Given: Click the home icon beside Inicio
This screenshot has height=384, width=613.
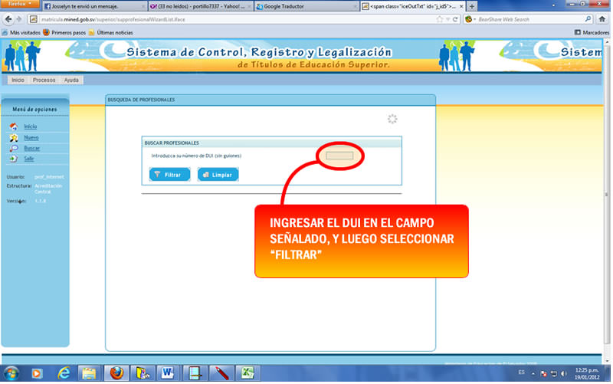Looking at the screenshot, I should pos(14,126).
